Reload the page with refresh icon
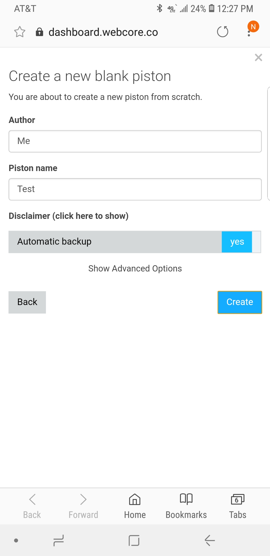Image resolution: width=270 pixels, height=556 pixels. click(x=222, y=32)
